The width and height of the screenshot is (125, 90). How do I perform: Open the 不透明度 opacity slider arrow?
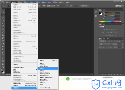(x=122, y=44)
